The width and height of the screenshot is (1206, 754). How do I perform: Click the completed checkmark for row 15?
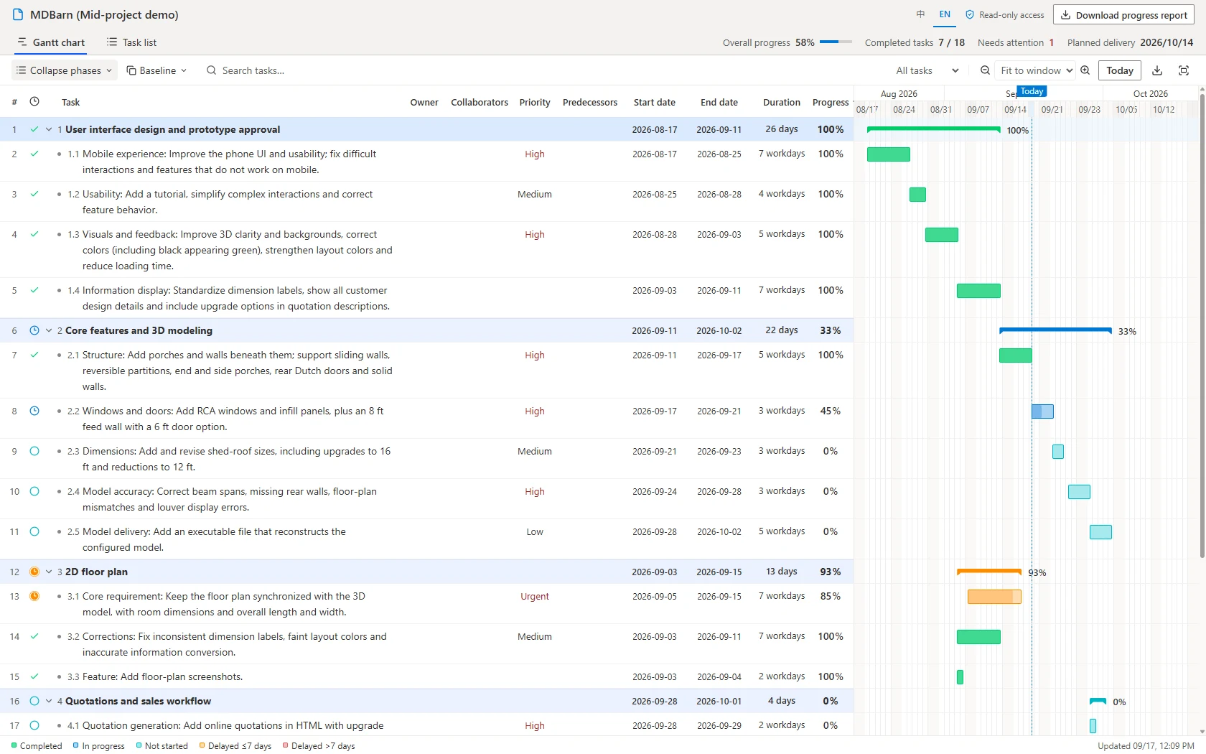tap(34, 676)
